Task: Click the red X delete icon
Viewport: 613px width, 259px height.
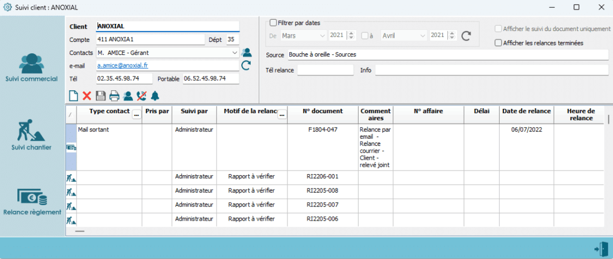Action: coord(87,96)
